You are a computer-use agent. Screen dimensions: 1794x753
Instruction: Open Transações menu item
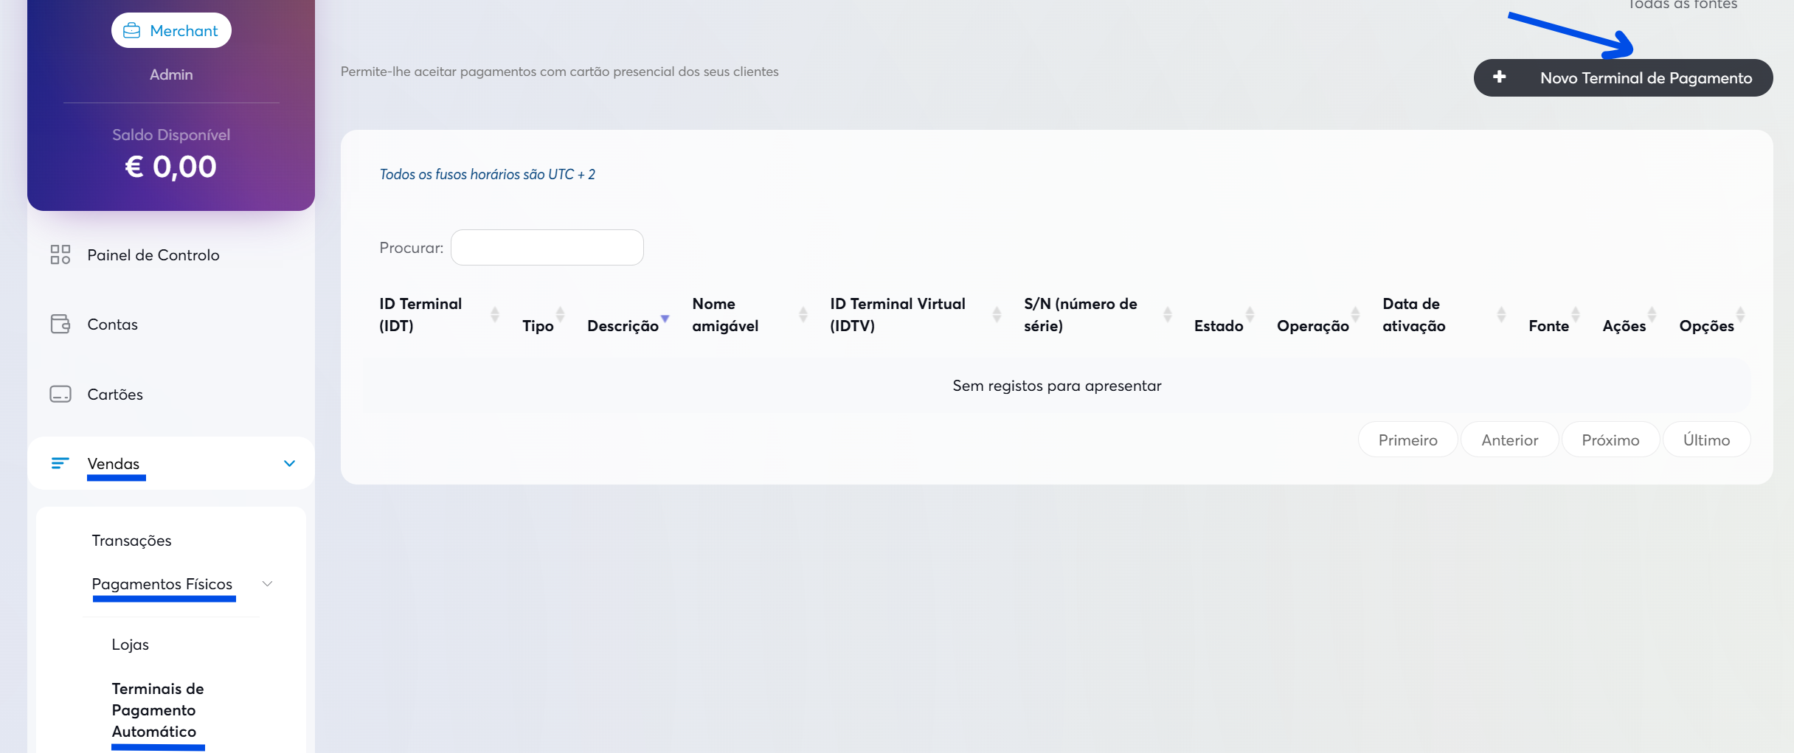pyautogui.click(x=131, y=541)
